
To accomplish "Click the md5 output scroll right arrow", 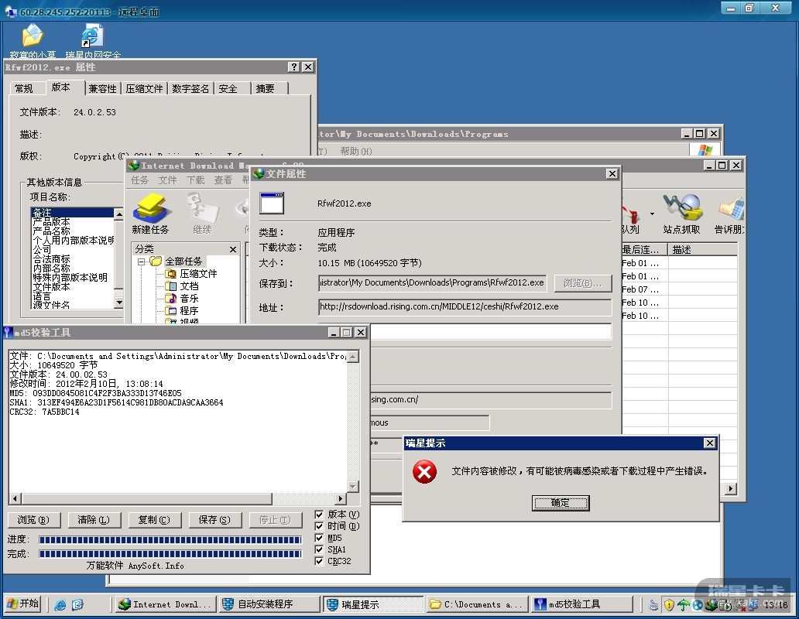I will (x=341, y=498).
